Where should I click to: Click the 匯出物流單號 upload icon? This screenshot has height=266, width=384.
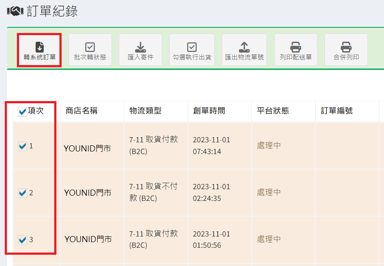coord(244,47)
